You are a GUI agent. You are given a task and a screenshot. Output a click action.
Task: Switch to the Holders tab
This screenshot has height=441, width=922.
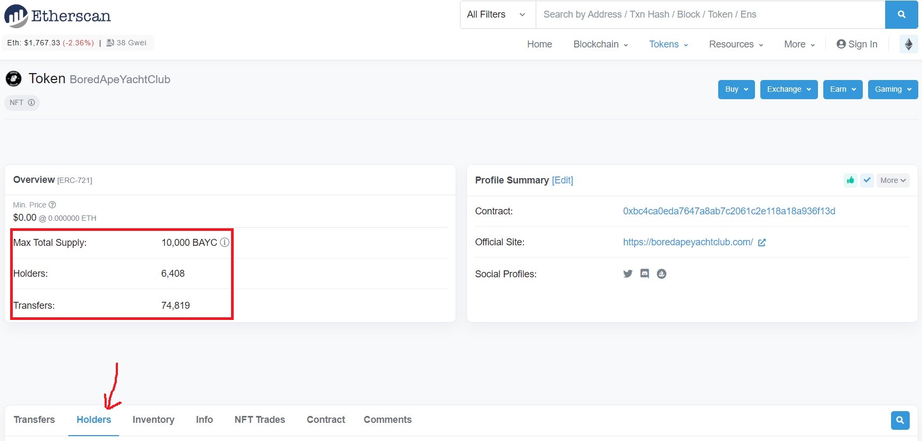[x=94, y=420]
